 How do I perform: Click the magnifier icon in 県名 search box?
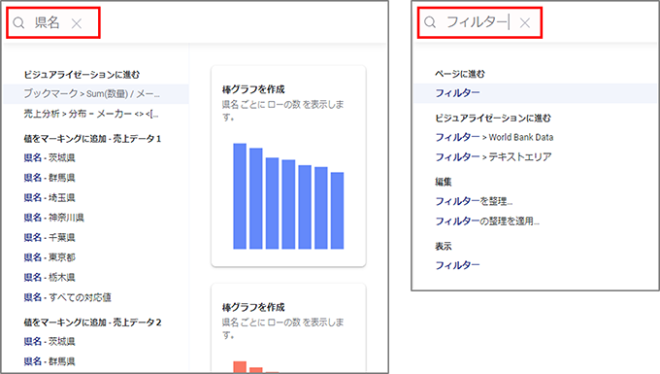click(x=18, y=22)
